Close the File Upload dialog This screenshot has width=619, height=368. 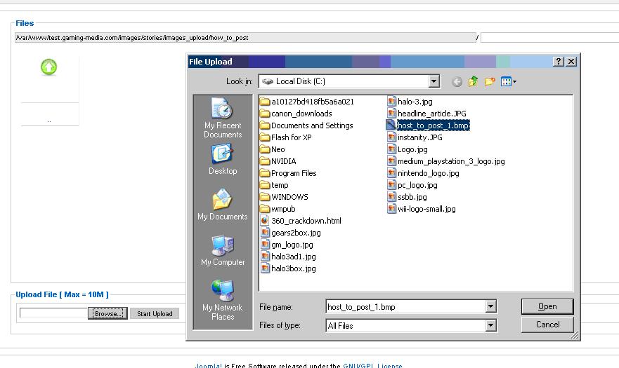[571, 62]
